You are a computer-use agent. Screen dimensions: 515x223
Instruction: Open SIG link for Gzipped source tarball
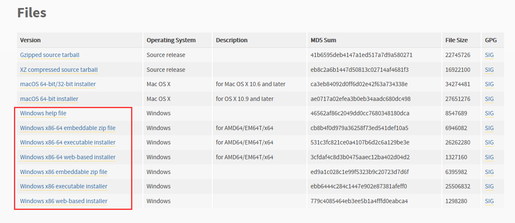(489, 55)
